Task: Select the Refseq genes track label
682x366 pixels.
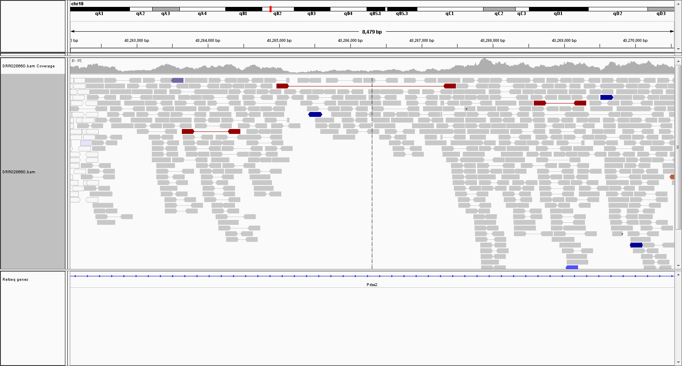Action: [15, 280]
